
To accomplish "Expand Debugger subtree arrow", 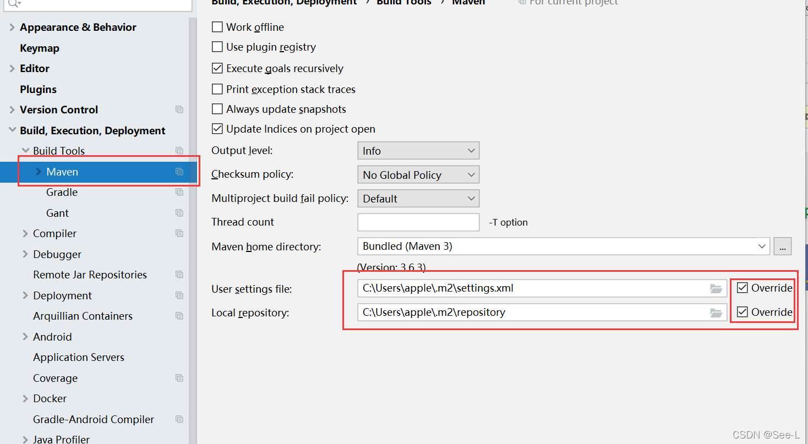I will click(25, 254).
